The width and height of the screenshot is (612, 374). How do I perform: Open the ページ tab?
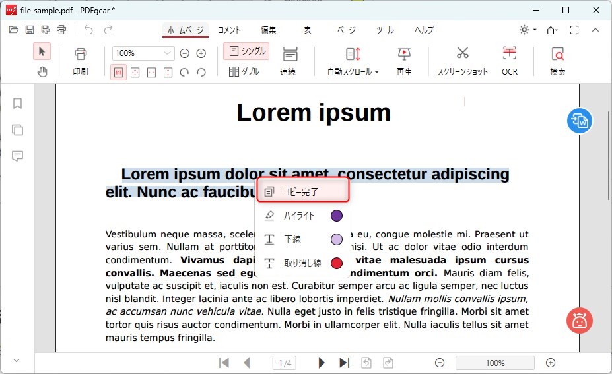coord(346,30)
